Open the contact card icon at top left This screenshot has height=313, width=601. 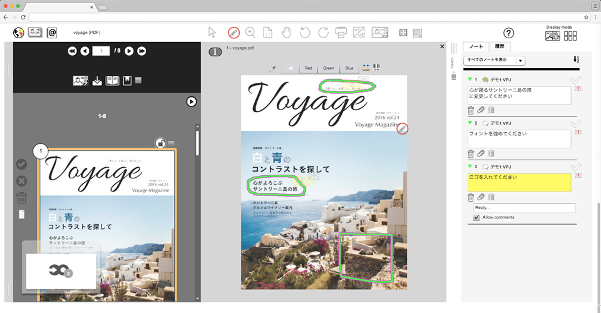click(x=35, y=33)
